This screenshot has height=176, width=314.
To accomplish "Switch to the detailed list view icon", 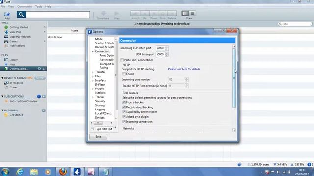I will (185, 13).
